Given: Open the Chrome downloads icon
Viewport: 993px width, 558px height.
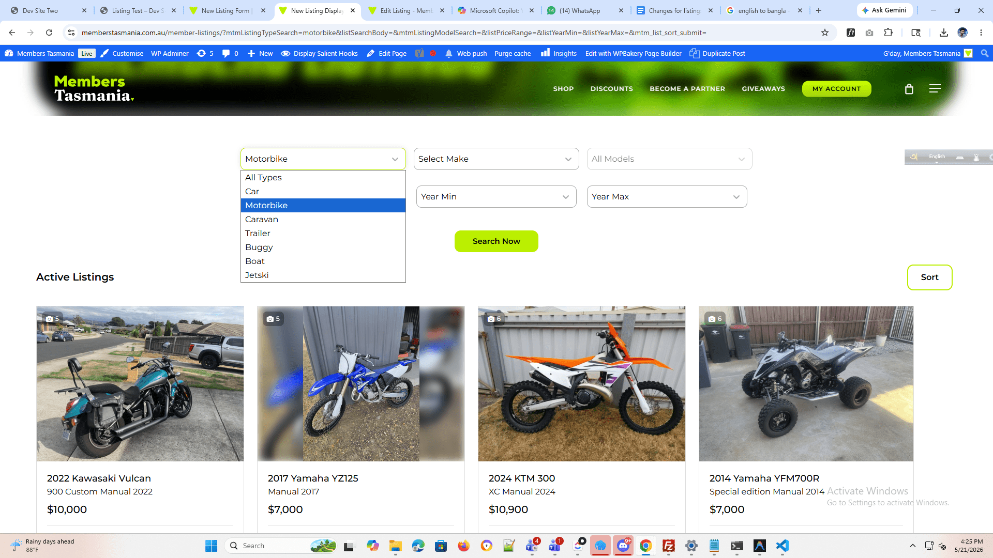Looking at the screenshot, I should [944, 33].
